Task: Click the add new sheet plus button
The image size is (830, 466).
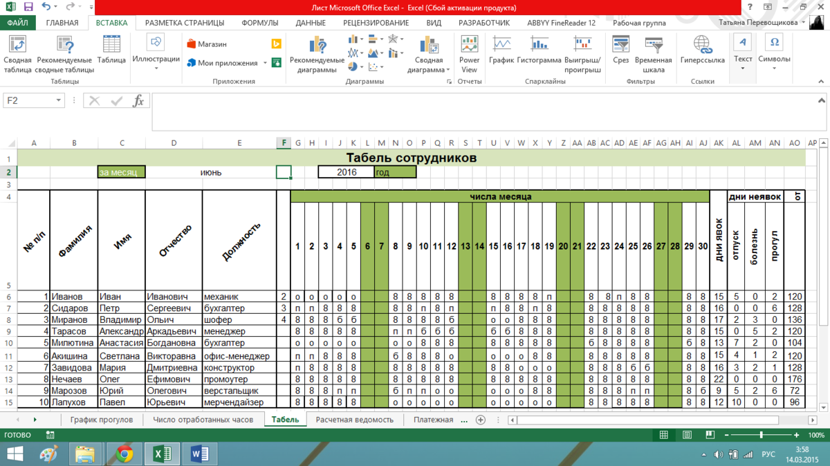Action: click(481, 420)
